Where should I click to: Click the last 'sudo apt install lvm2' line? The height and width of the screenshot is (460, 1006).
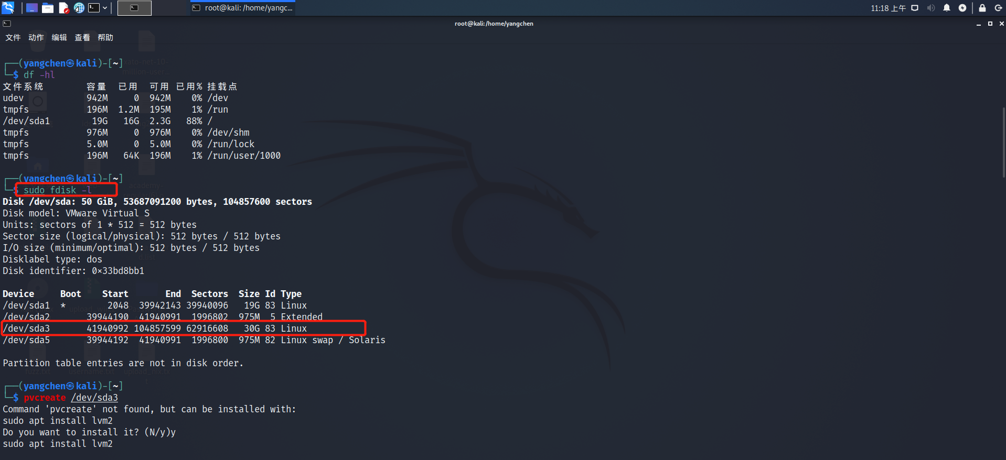click(58, 444)
